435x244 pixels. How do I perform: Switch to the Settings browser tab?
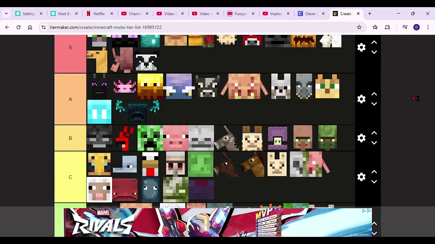point(29,14)
